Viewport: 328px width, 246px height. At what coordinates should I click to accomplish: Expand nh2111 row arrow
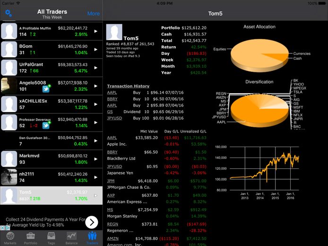pyautogui.click(x=95, y=177)
